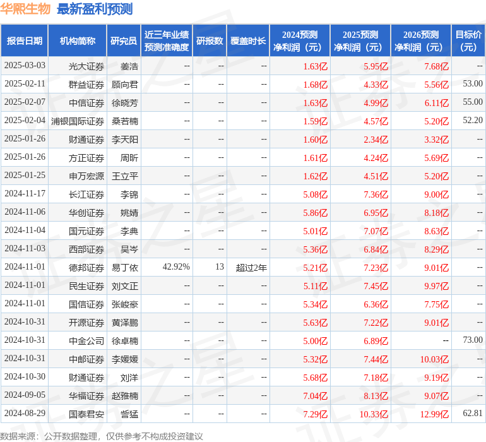Screen dimensions: 486x442
Task: Click the 7.68亿 forecast value
Action: coord(436,66)
